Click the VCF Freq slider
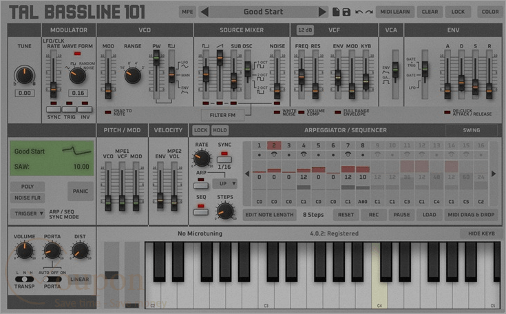This screenshot has width=506, height=314. click(302, 76)
